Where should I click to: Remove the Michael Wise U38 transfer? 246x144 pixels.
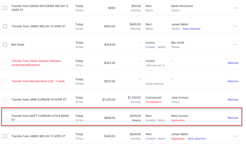(233, 81)
